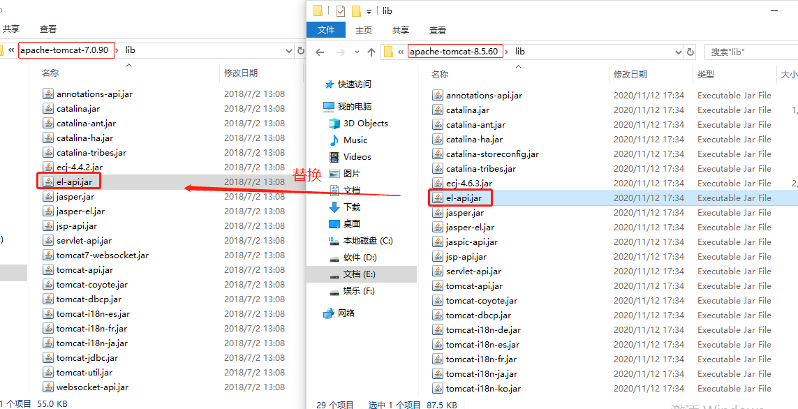Select tomcat-api.jar in left window
The image size is (798, 409).
coord(84,269)
